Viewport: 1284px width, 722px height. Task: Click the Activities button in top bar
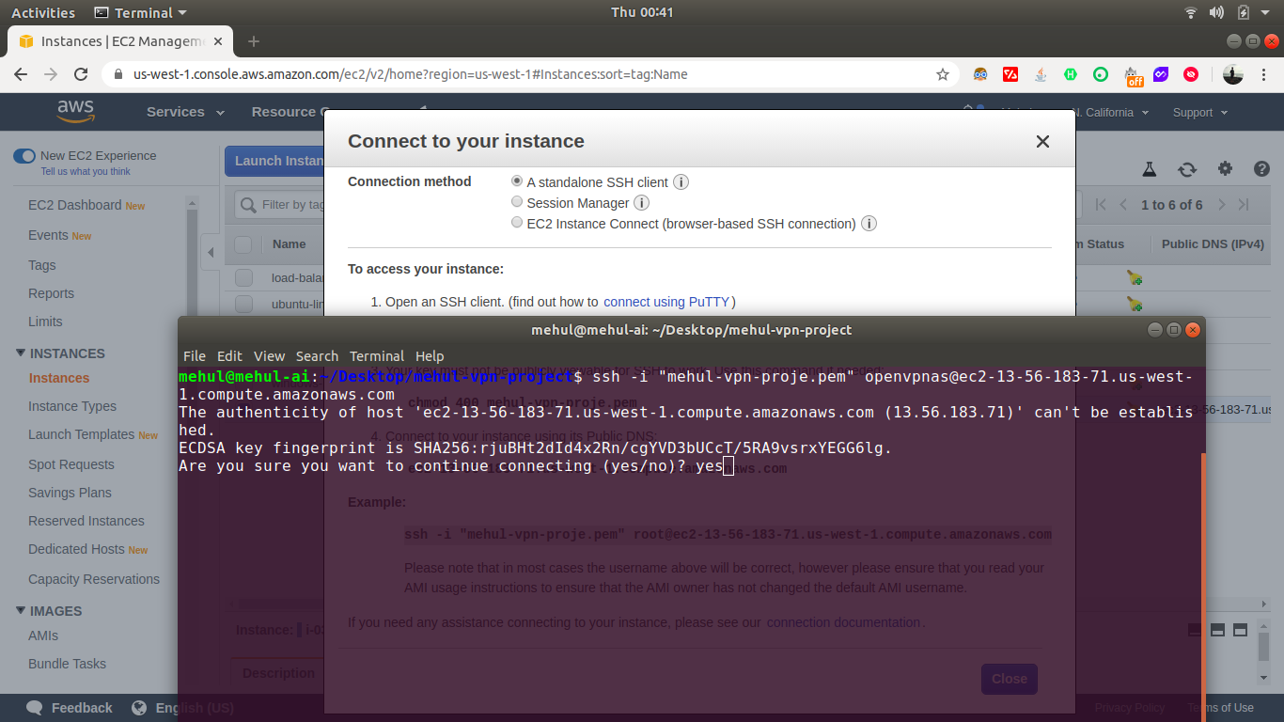click(43, 12)
